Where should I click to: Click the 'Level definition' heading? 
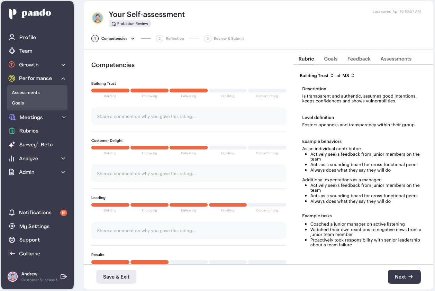(x=318, y=118)
